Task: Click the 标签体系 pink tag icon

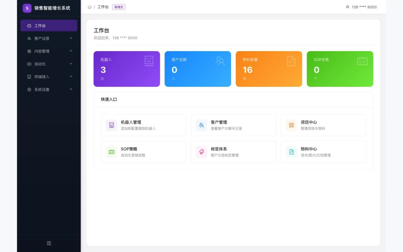Action: pyautogui.click(x=201, y=152)
